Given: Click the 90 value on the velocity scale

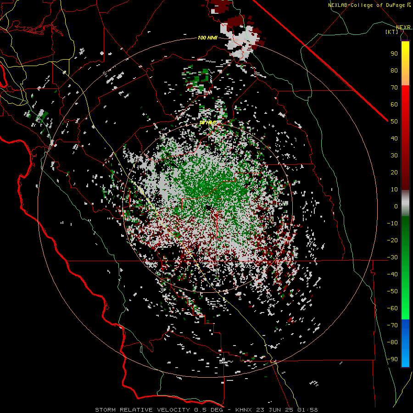Looking at the screenshot, I should 394,54.
